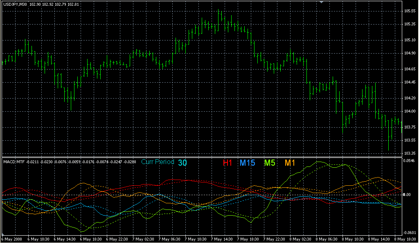Click the 104.00 price scale label
The height and width of the screenshot is (243, 419).
click(410, 112)
